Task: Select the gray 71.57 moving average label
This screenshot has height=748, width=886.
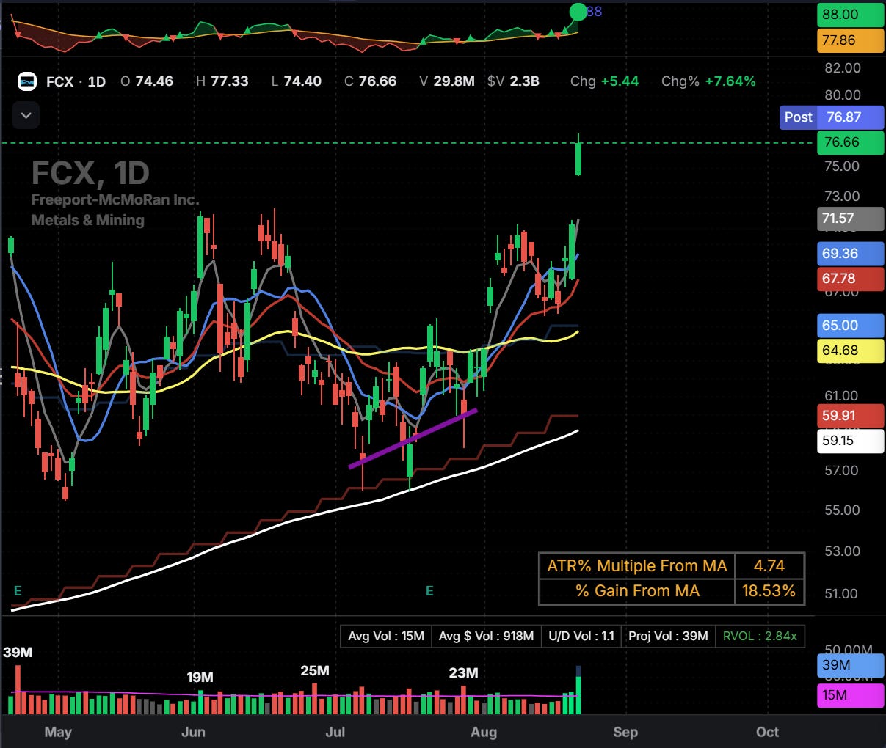Action: (x=851, y=219)
